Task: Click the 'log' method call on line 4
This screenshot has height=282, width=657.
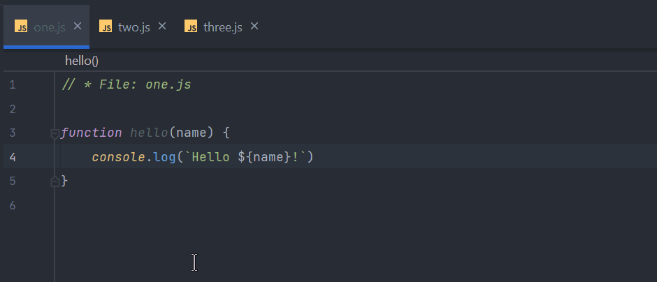Action: pos(165,157)
